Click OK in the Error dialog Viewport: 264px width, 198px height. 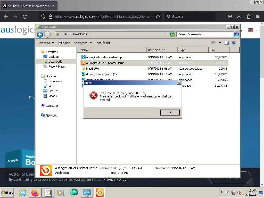click(170, 112)
